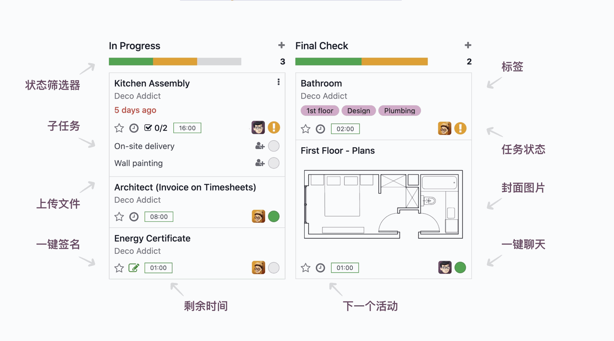Select the 1st floor tag
This screenshot has width=614, height=341.
click(x=319, y=111)
